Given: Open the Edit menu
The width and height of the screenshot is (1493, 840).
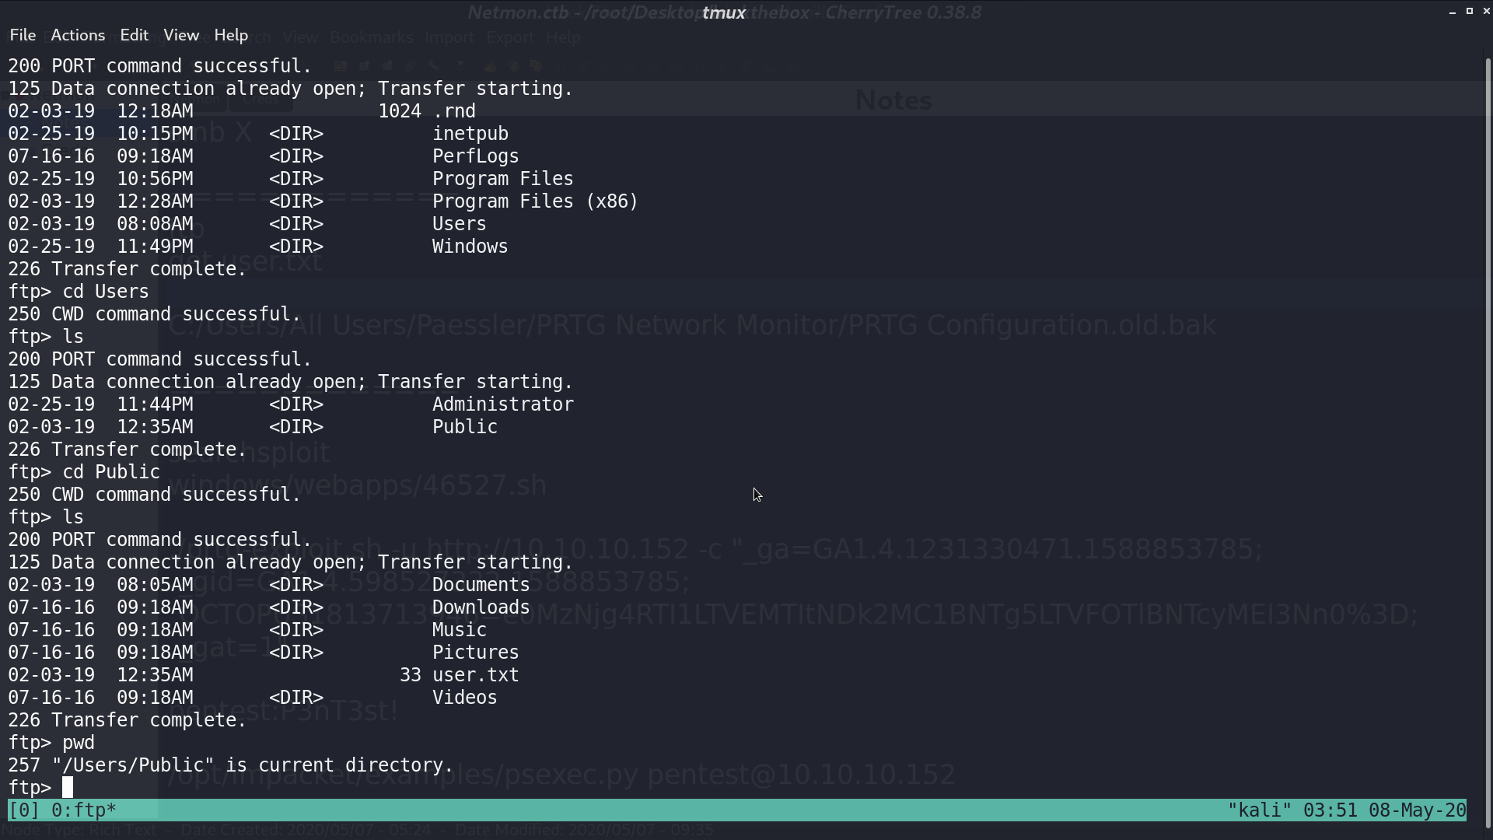Looking at the screenshot, I should [x=134, y=35].
